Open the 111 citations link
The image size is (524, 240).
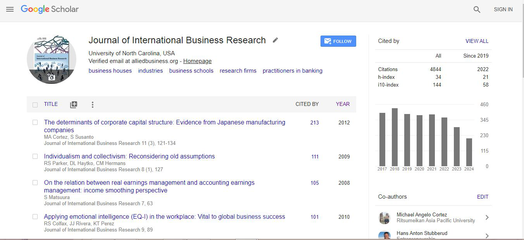pyautogui.click(x=315, y=157)
